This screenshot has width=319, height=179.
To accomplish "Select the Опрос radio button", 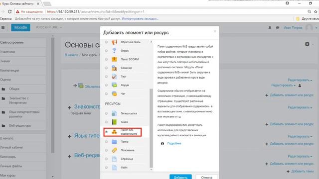I will click(106, 51).
